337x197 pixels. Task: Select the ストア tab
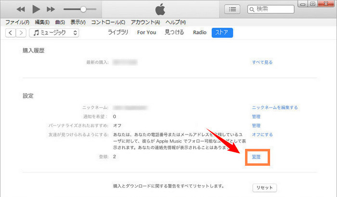[x=222, y=33]
